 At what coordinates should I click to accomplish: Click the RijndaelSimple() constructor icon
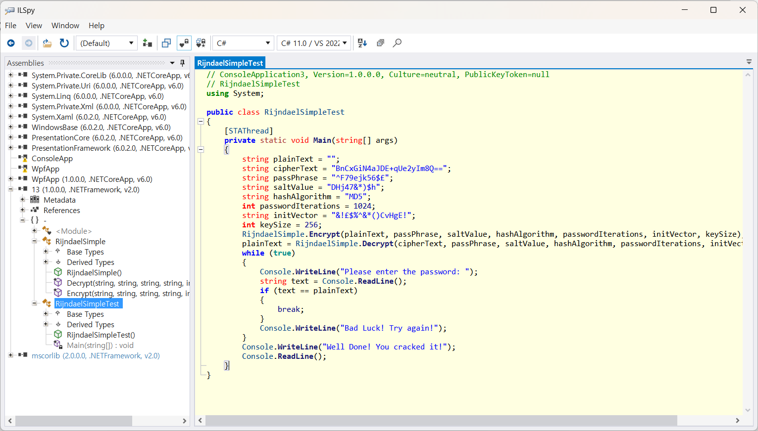click(58, 272)
